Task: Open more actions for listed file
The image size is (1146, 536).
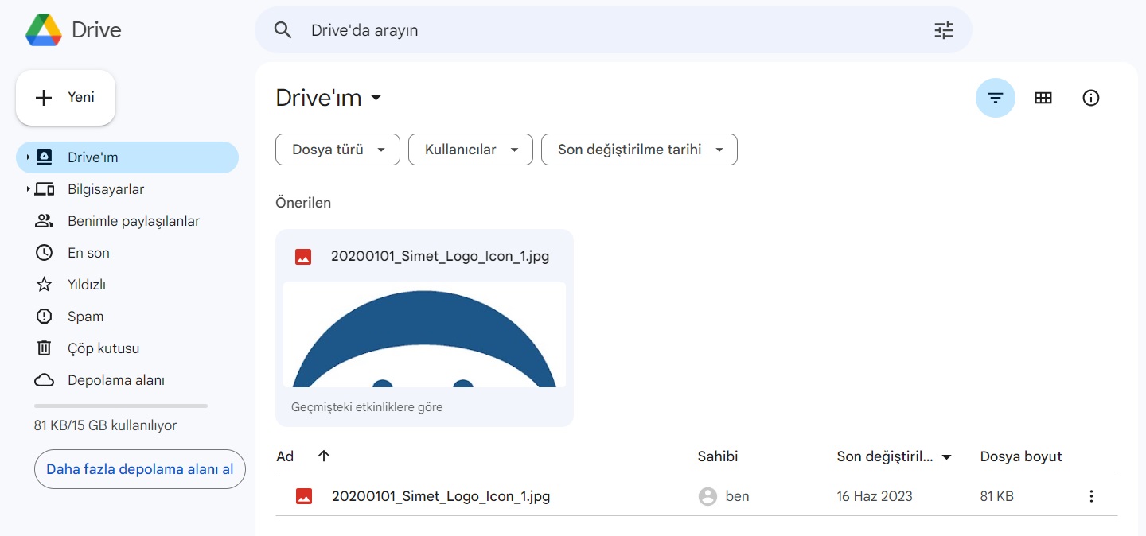Action: click(1090, 496)
